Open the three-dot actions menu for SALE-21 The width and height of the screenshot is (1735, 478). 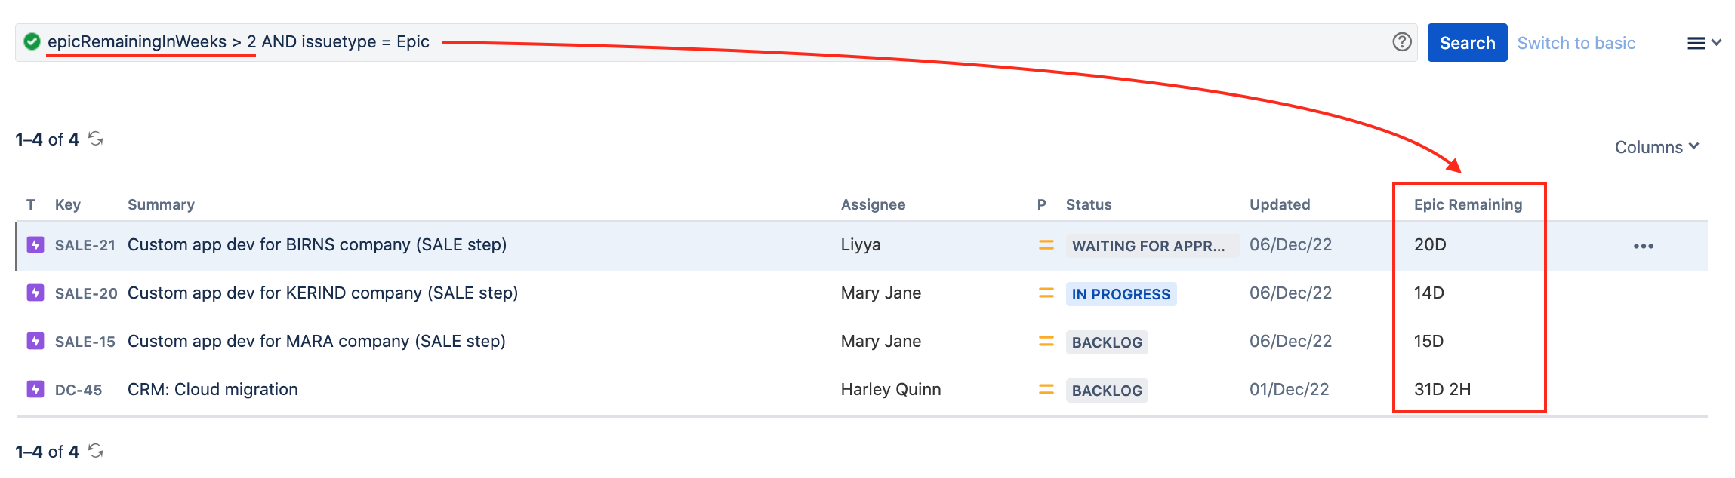(x=1643, y=246)
